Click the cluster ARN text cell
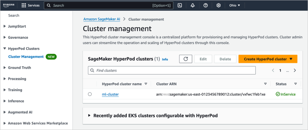 211,94
